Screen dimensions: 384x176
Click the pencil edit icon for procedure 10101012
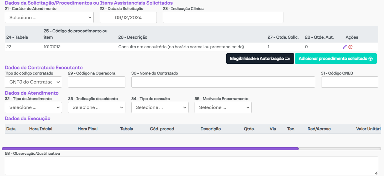[344, 47]
